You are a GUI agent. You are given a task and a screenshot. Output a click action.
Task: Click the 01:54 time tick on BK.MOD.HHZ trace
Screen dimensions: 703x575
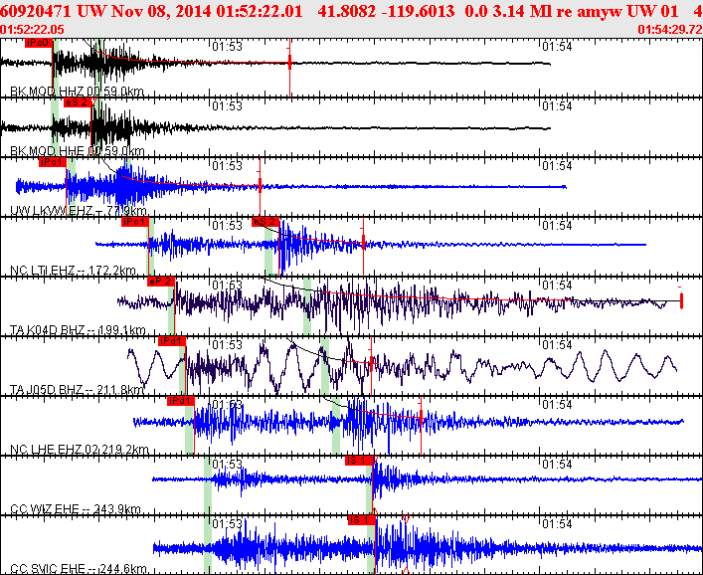tap(557, 47)
